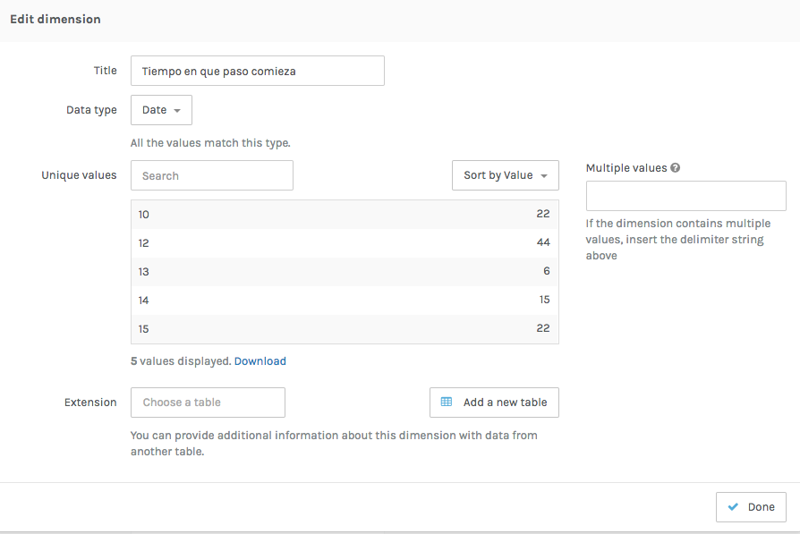Click the Data type field label
Screen dimensions: 800x534
click(91, 110)
